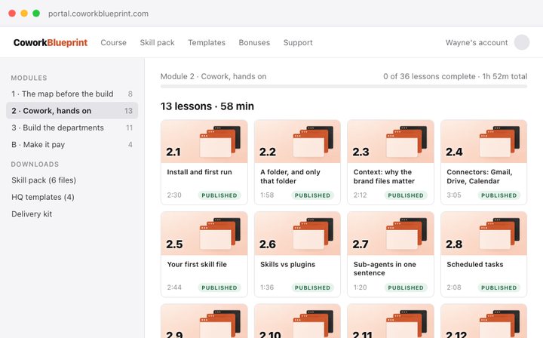Open lesson Connectors: Gmail, Drive, Calendar

click(x=480, y=177)
